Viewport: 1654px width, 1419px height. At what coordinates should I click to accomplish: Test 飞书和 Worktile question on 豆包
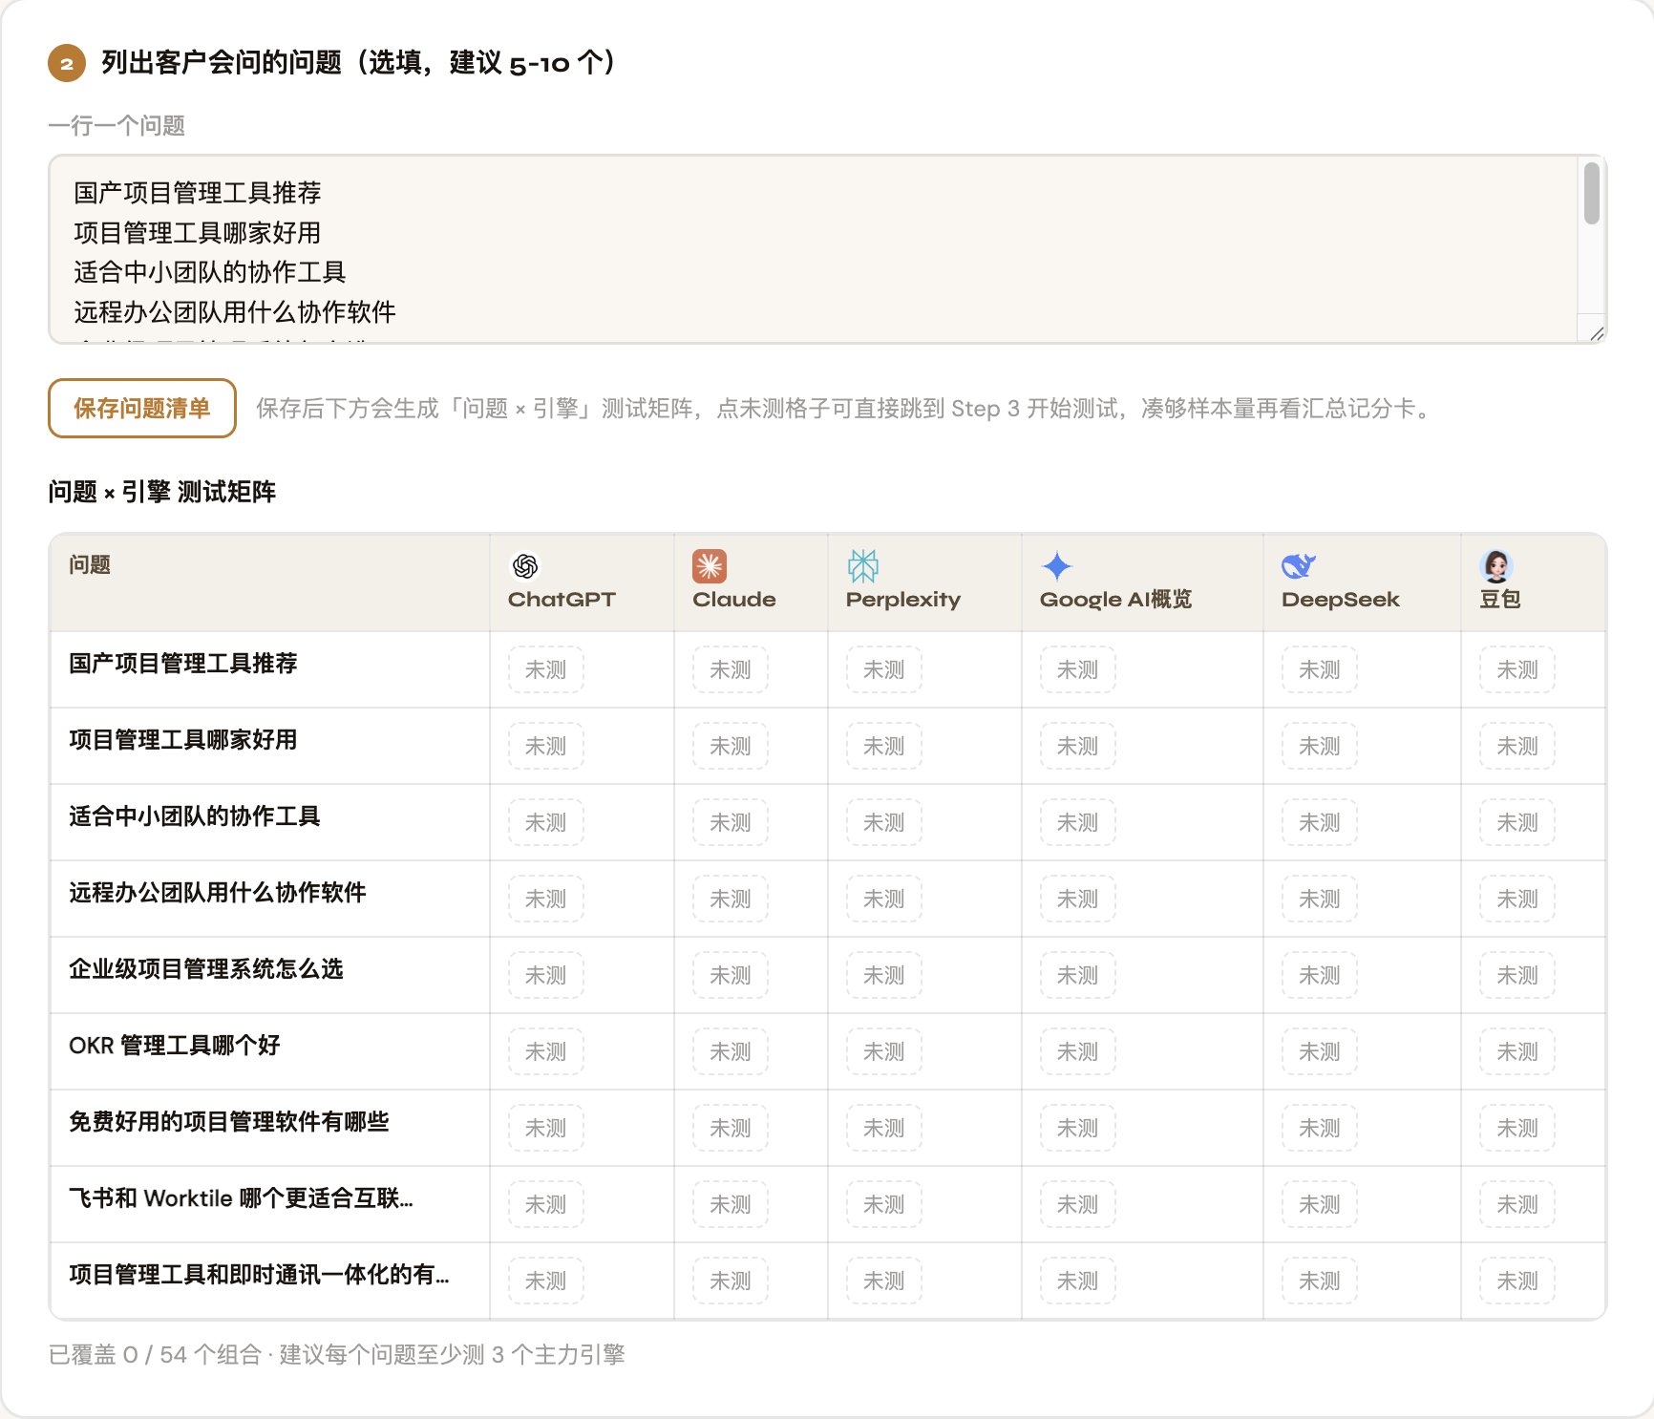click(x=1517, y=1204)
